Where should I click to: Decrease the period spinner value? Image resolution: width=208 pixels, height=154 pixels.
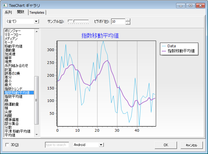128,23
